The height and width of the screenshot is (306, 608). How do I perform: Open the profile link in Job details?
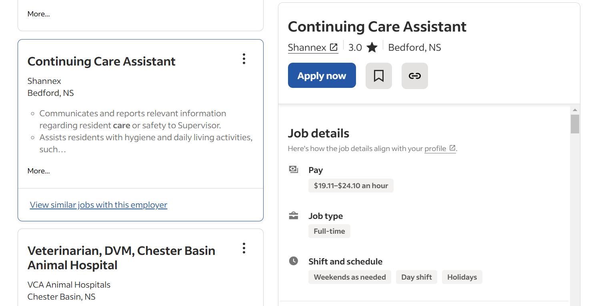(x=435, y=149)
